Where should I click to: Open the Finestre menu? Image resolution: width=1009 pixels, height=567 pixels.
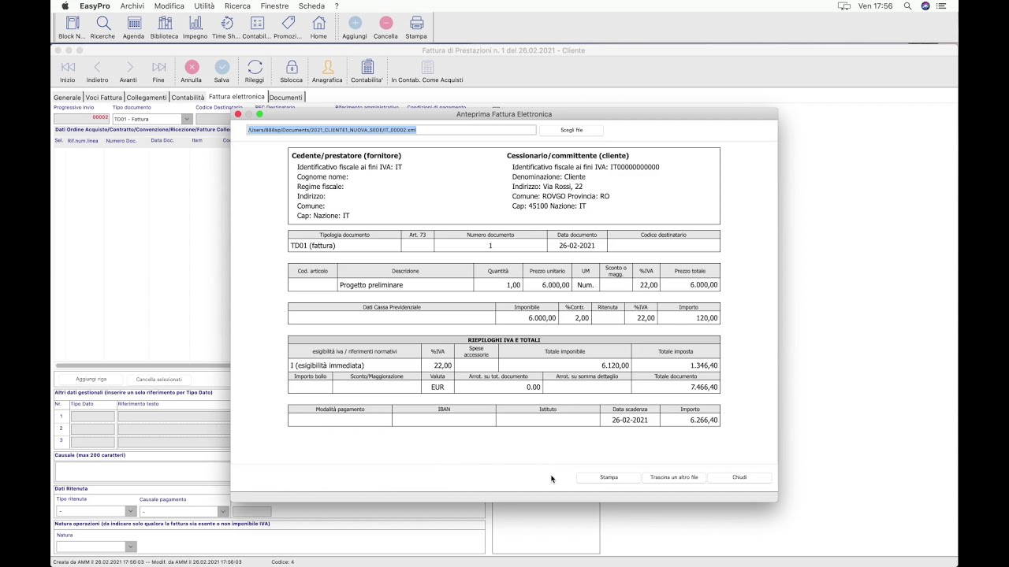point(275,6)
